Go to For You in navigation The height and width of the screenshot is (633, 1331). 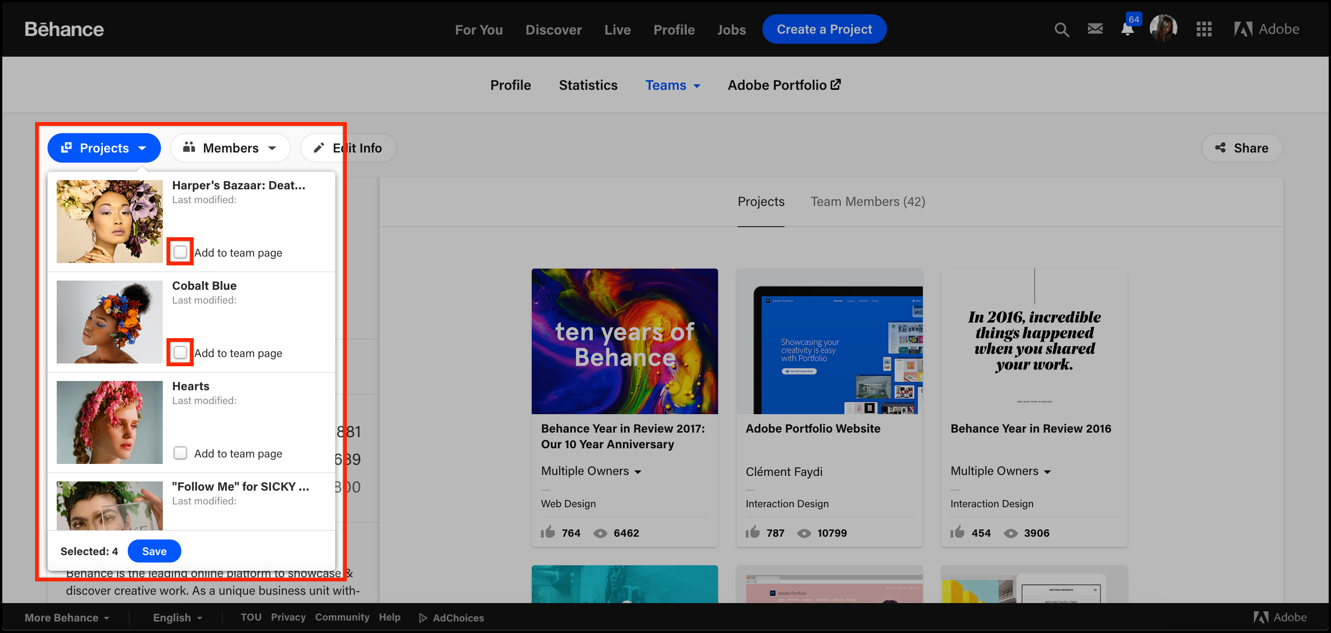point(478,29)
